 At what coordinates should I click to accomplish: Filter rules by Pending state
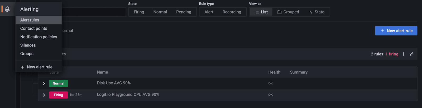184,12
